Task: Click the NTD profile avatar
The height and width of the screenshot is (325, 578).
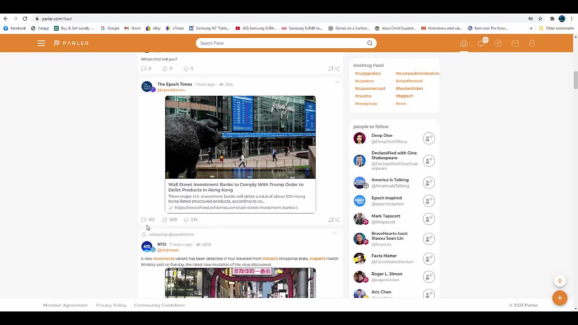Action: (x=147, y=247)
